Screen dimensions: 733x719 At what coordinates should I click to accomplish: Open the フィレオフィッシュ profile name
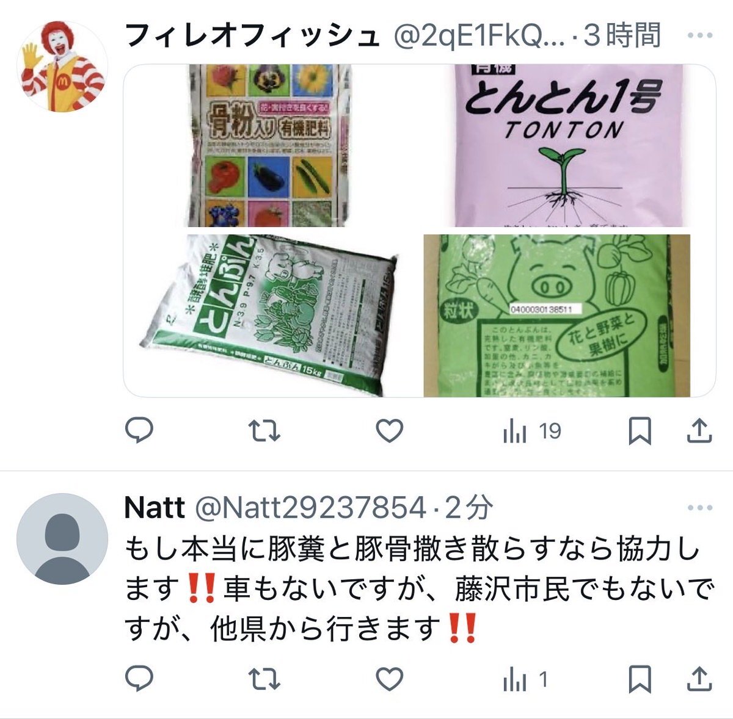252,35
